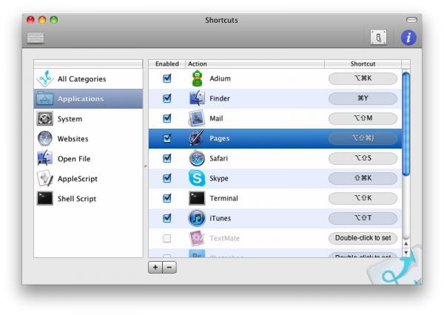Uncheck the iTunes enabled checkbox
The image size is (444, 315).
coord(167,218)
